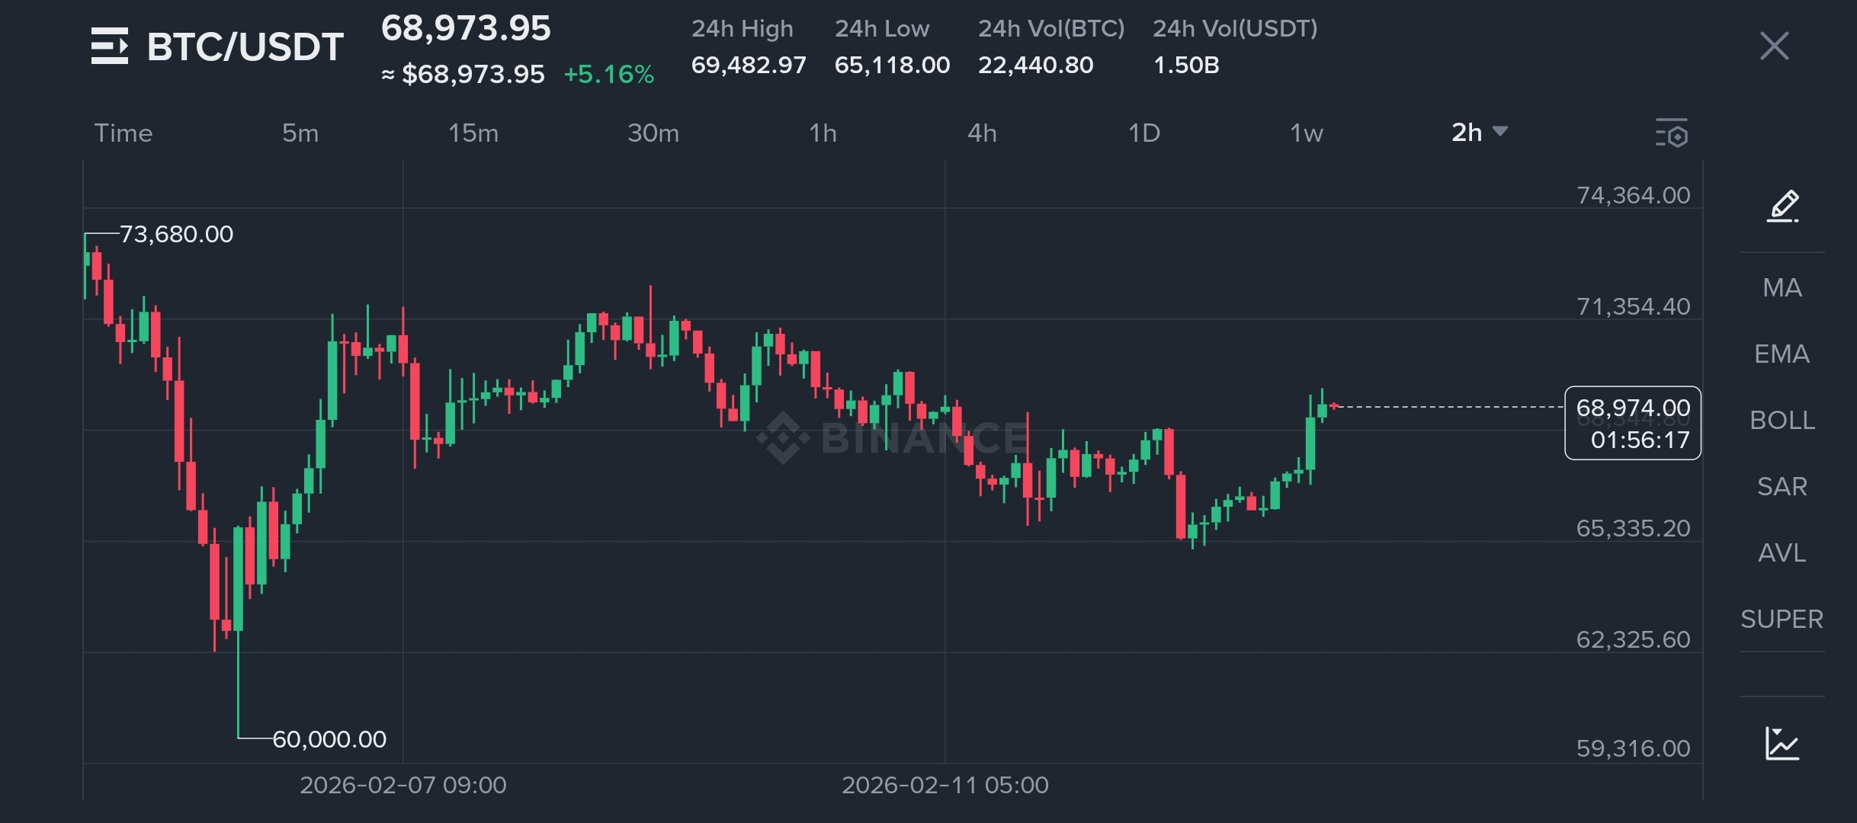
Task: Click the chart settings icon
Action: (1672, 133)
